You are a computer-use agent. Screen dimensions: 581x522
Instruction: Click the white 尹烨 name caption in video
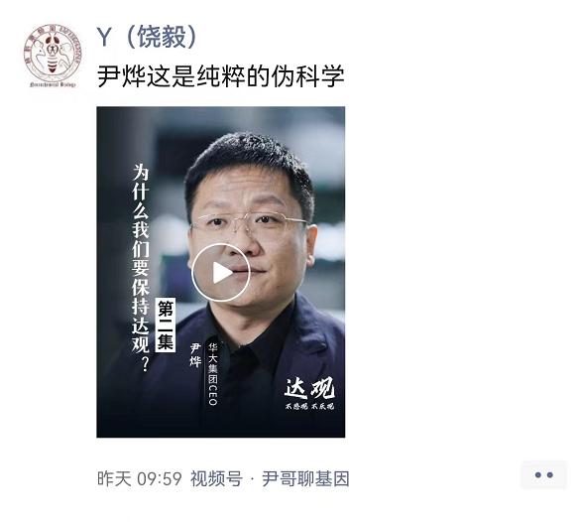pos(195,354)
